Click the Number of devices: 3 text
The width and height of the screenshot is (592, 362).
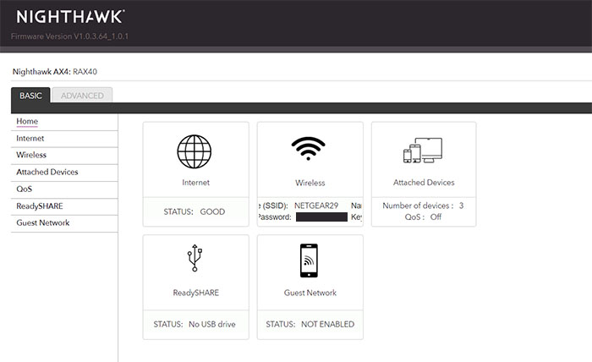[423, 206]
